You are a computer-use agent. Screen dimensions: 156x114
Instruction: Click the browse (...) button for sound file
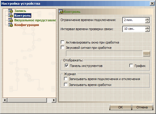pos(146,54)
